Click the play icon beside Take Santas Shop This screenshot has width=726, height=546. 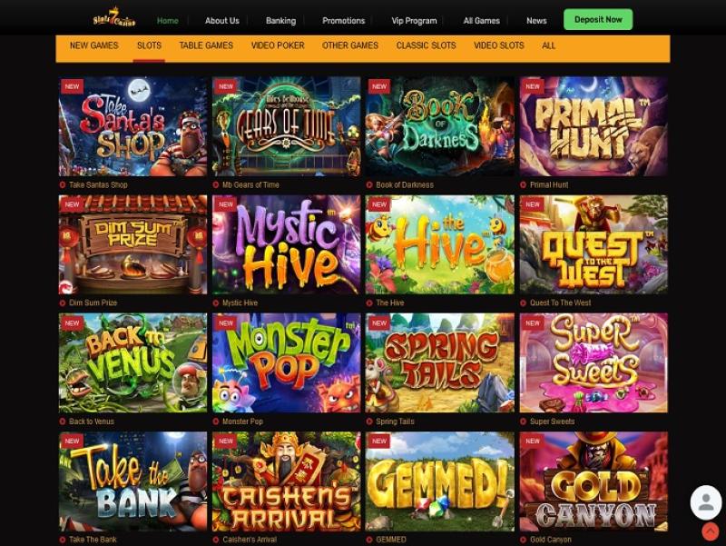point(63,185)
